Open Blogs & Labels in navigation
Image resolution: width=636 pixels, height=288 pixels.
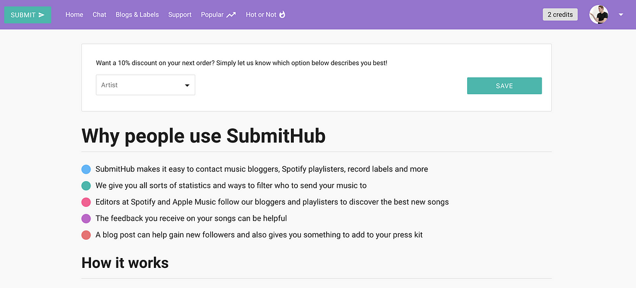pos(137,14)
